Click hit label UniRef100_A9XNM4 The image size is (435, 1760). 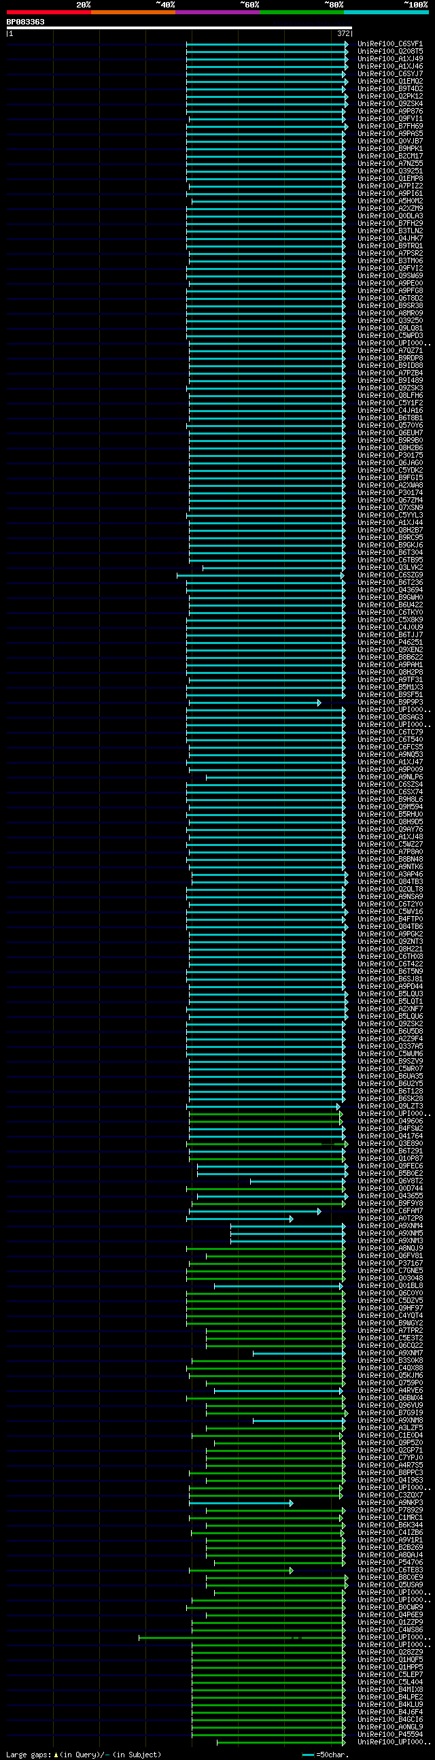390,1225
